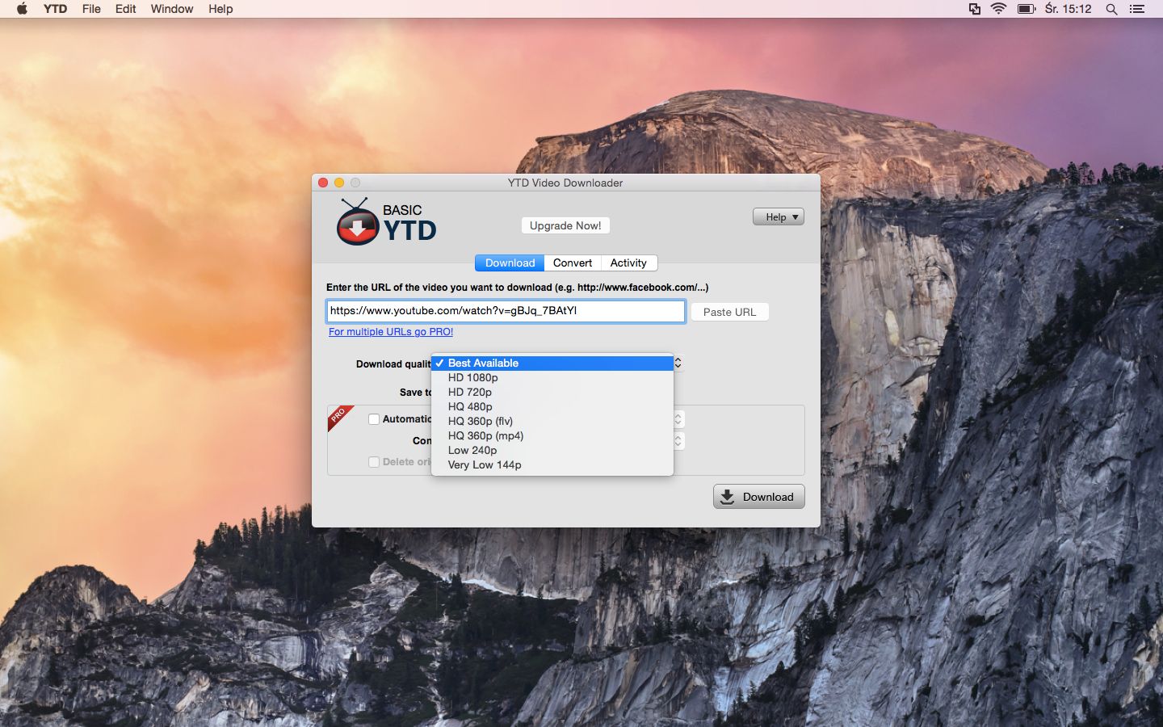Click the clock showing Śr. 15:12

[x=1068, y=9]
